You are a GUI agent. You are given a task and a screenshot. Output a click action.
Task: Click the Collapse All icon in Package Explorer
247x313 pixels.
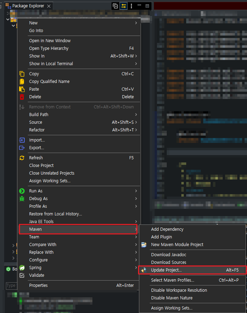tap(115, 6)
